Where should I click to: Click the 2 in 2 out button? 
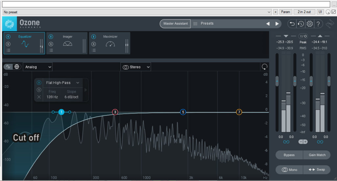point(304,12)
